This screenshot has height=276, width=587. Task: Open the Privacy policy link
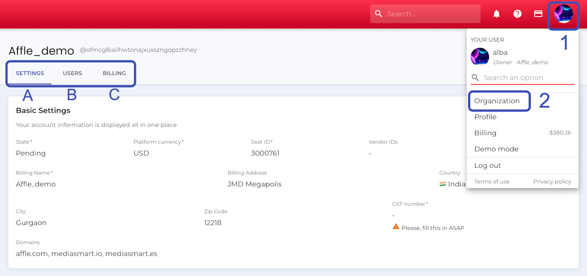552,182
